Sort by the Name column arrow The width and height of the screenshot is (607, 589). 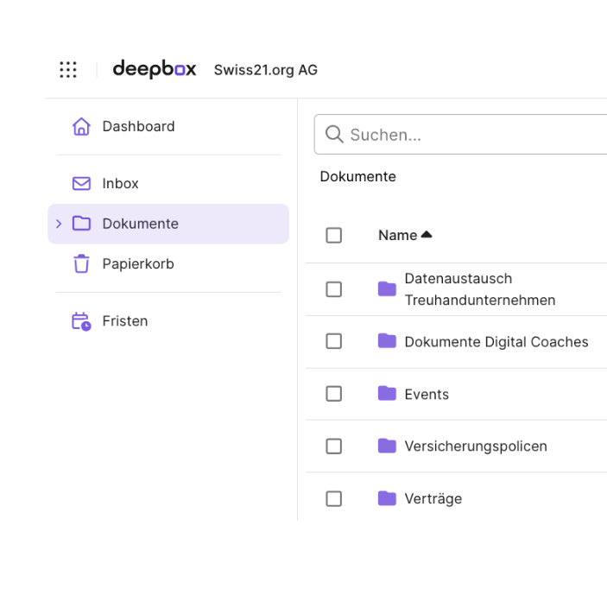coord(427,234)
